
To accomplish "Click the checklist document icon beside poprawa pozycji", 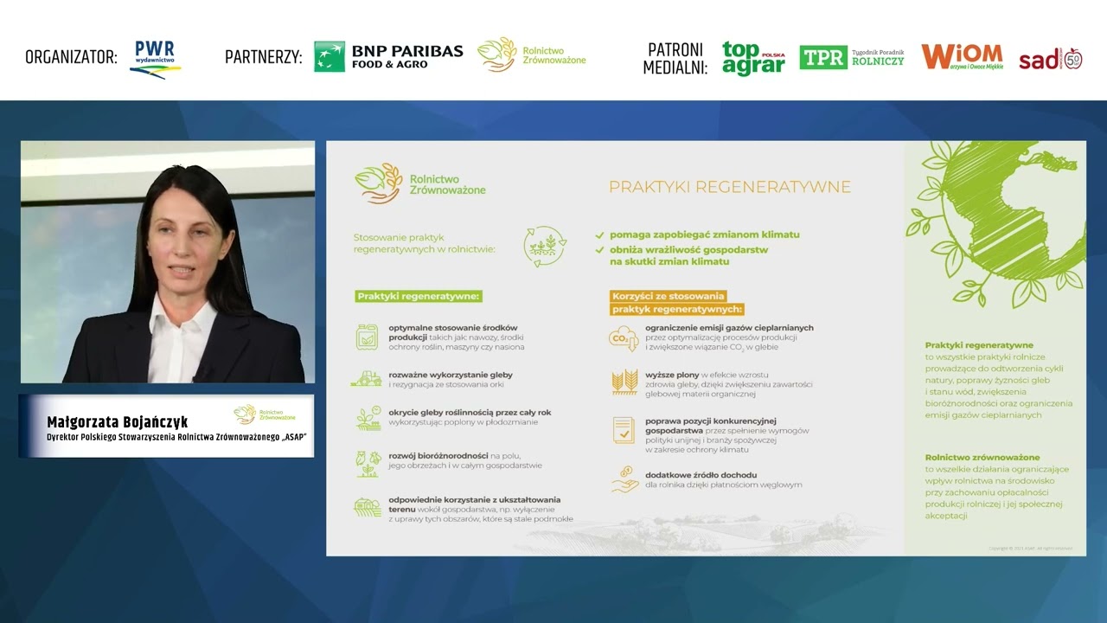I will click(x=624, y=430).
